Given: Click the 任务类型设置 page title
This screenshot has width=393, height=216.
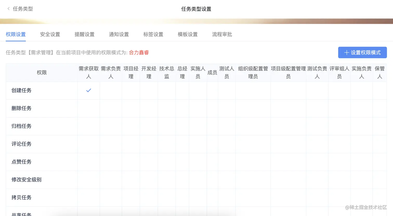Looking at the screenshot, I should click(196, 9).
